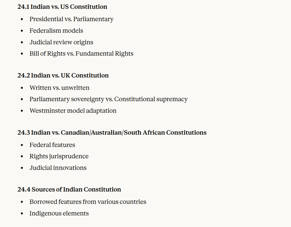Click the 24.3 Canadian/Australian/South African Constitutions heading

(112, 133)
